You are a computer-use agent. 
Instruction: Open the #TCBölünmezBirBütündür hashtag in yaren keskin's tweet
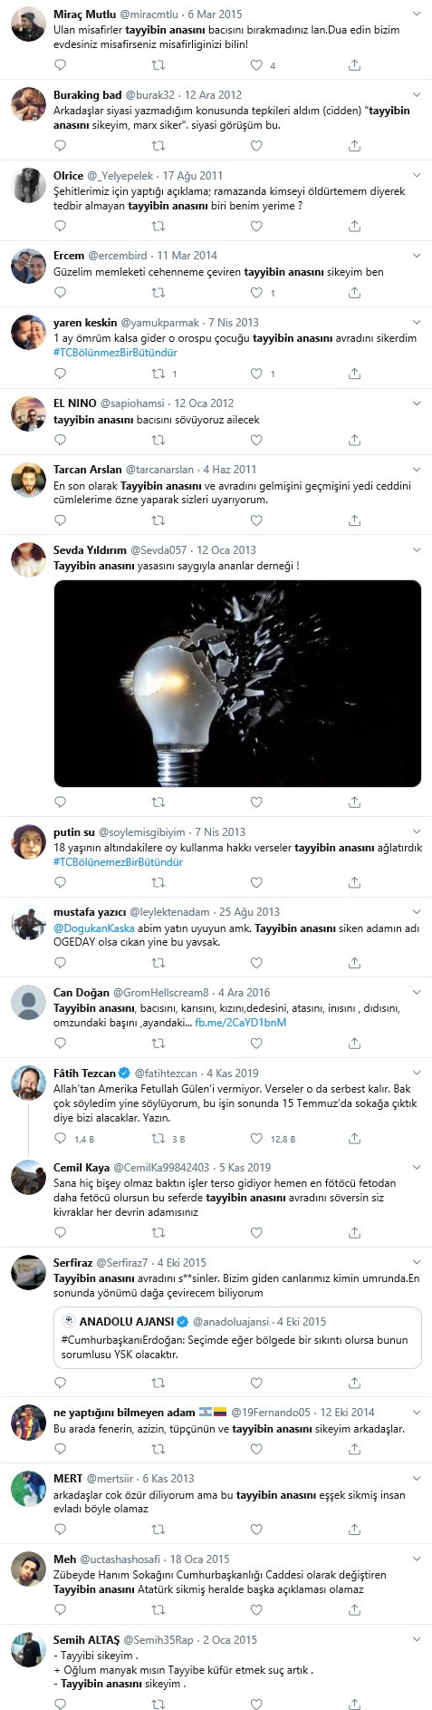click(115, 353)
